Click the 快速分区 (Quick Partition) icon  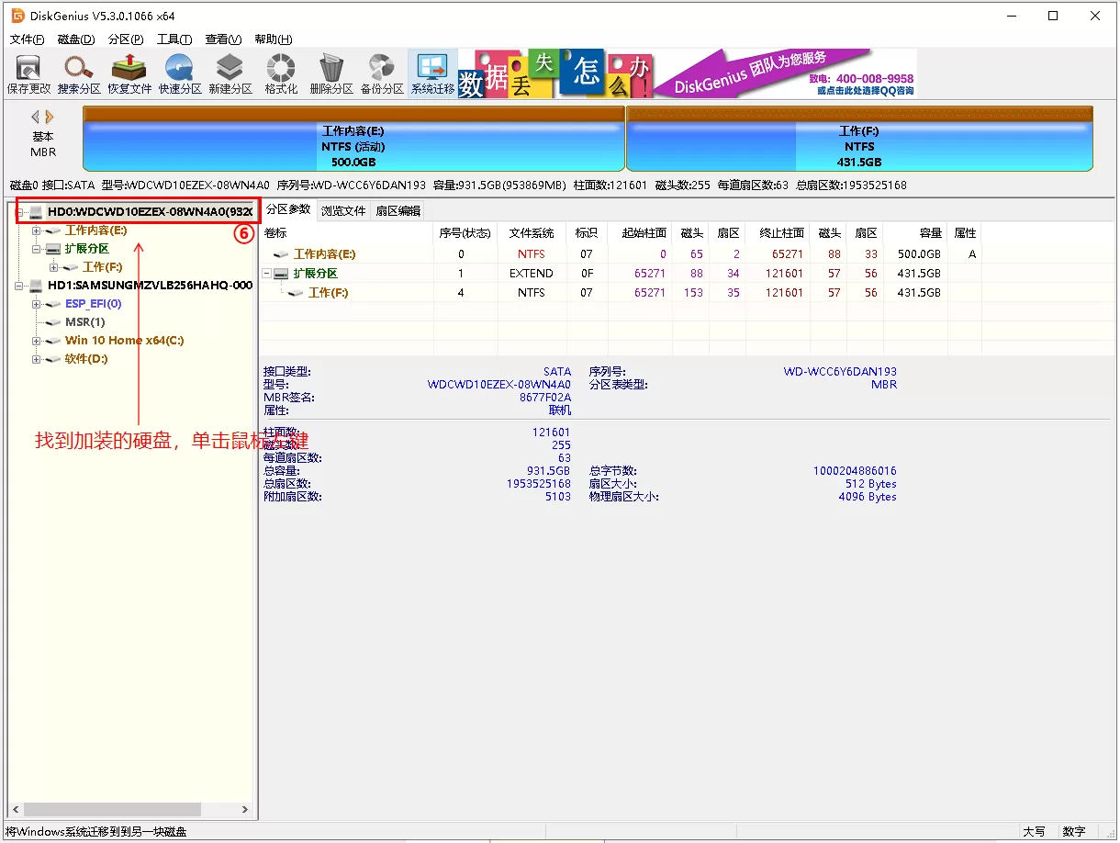pos(180,73)
